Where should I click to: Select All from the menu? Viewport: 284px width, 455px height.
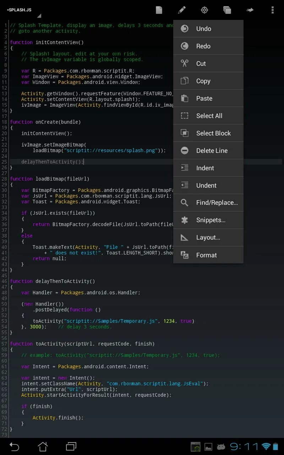tap(209, 116)
